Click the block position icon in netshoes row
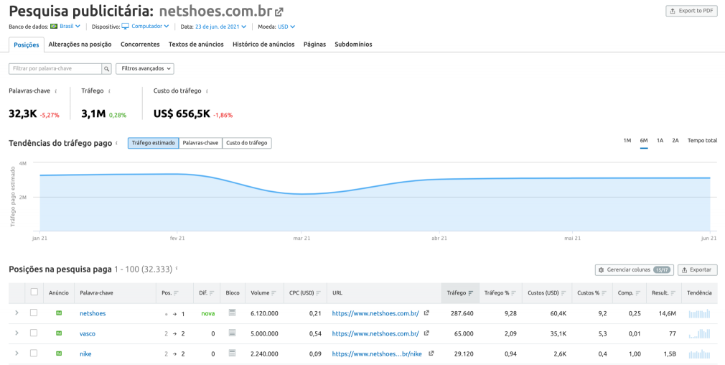This screenshot has width=725, height=365. tap(232, 313)
